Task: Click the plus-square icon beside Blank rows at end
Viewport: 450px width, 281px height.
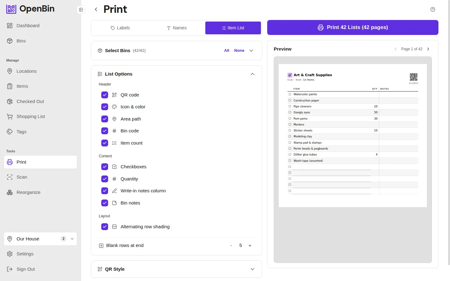Action: [x=101, y=246]
